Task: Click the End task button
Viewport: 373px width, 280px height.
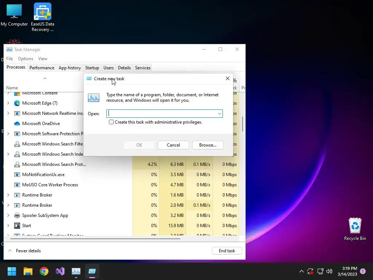Action: tap(227, 251)
